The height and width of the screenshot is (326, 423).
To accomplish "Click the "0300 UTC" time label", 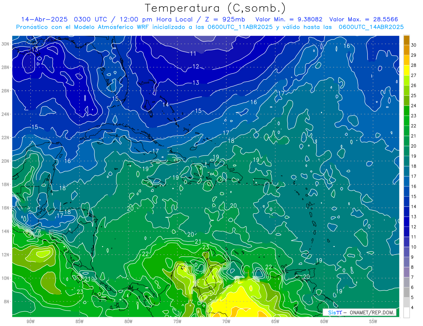I will coord(91,19).
